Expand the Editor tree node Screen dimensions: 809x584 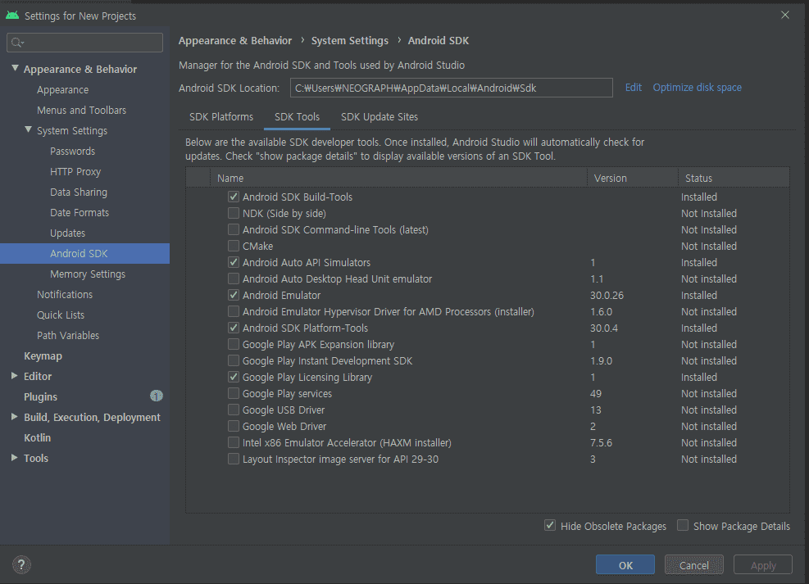tap(15, 376)
